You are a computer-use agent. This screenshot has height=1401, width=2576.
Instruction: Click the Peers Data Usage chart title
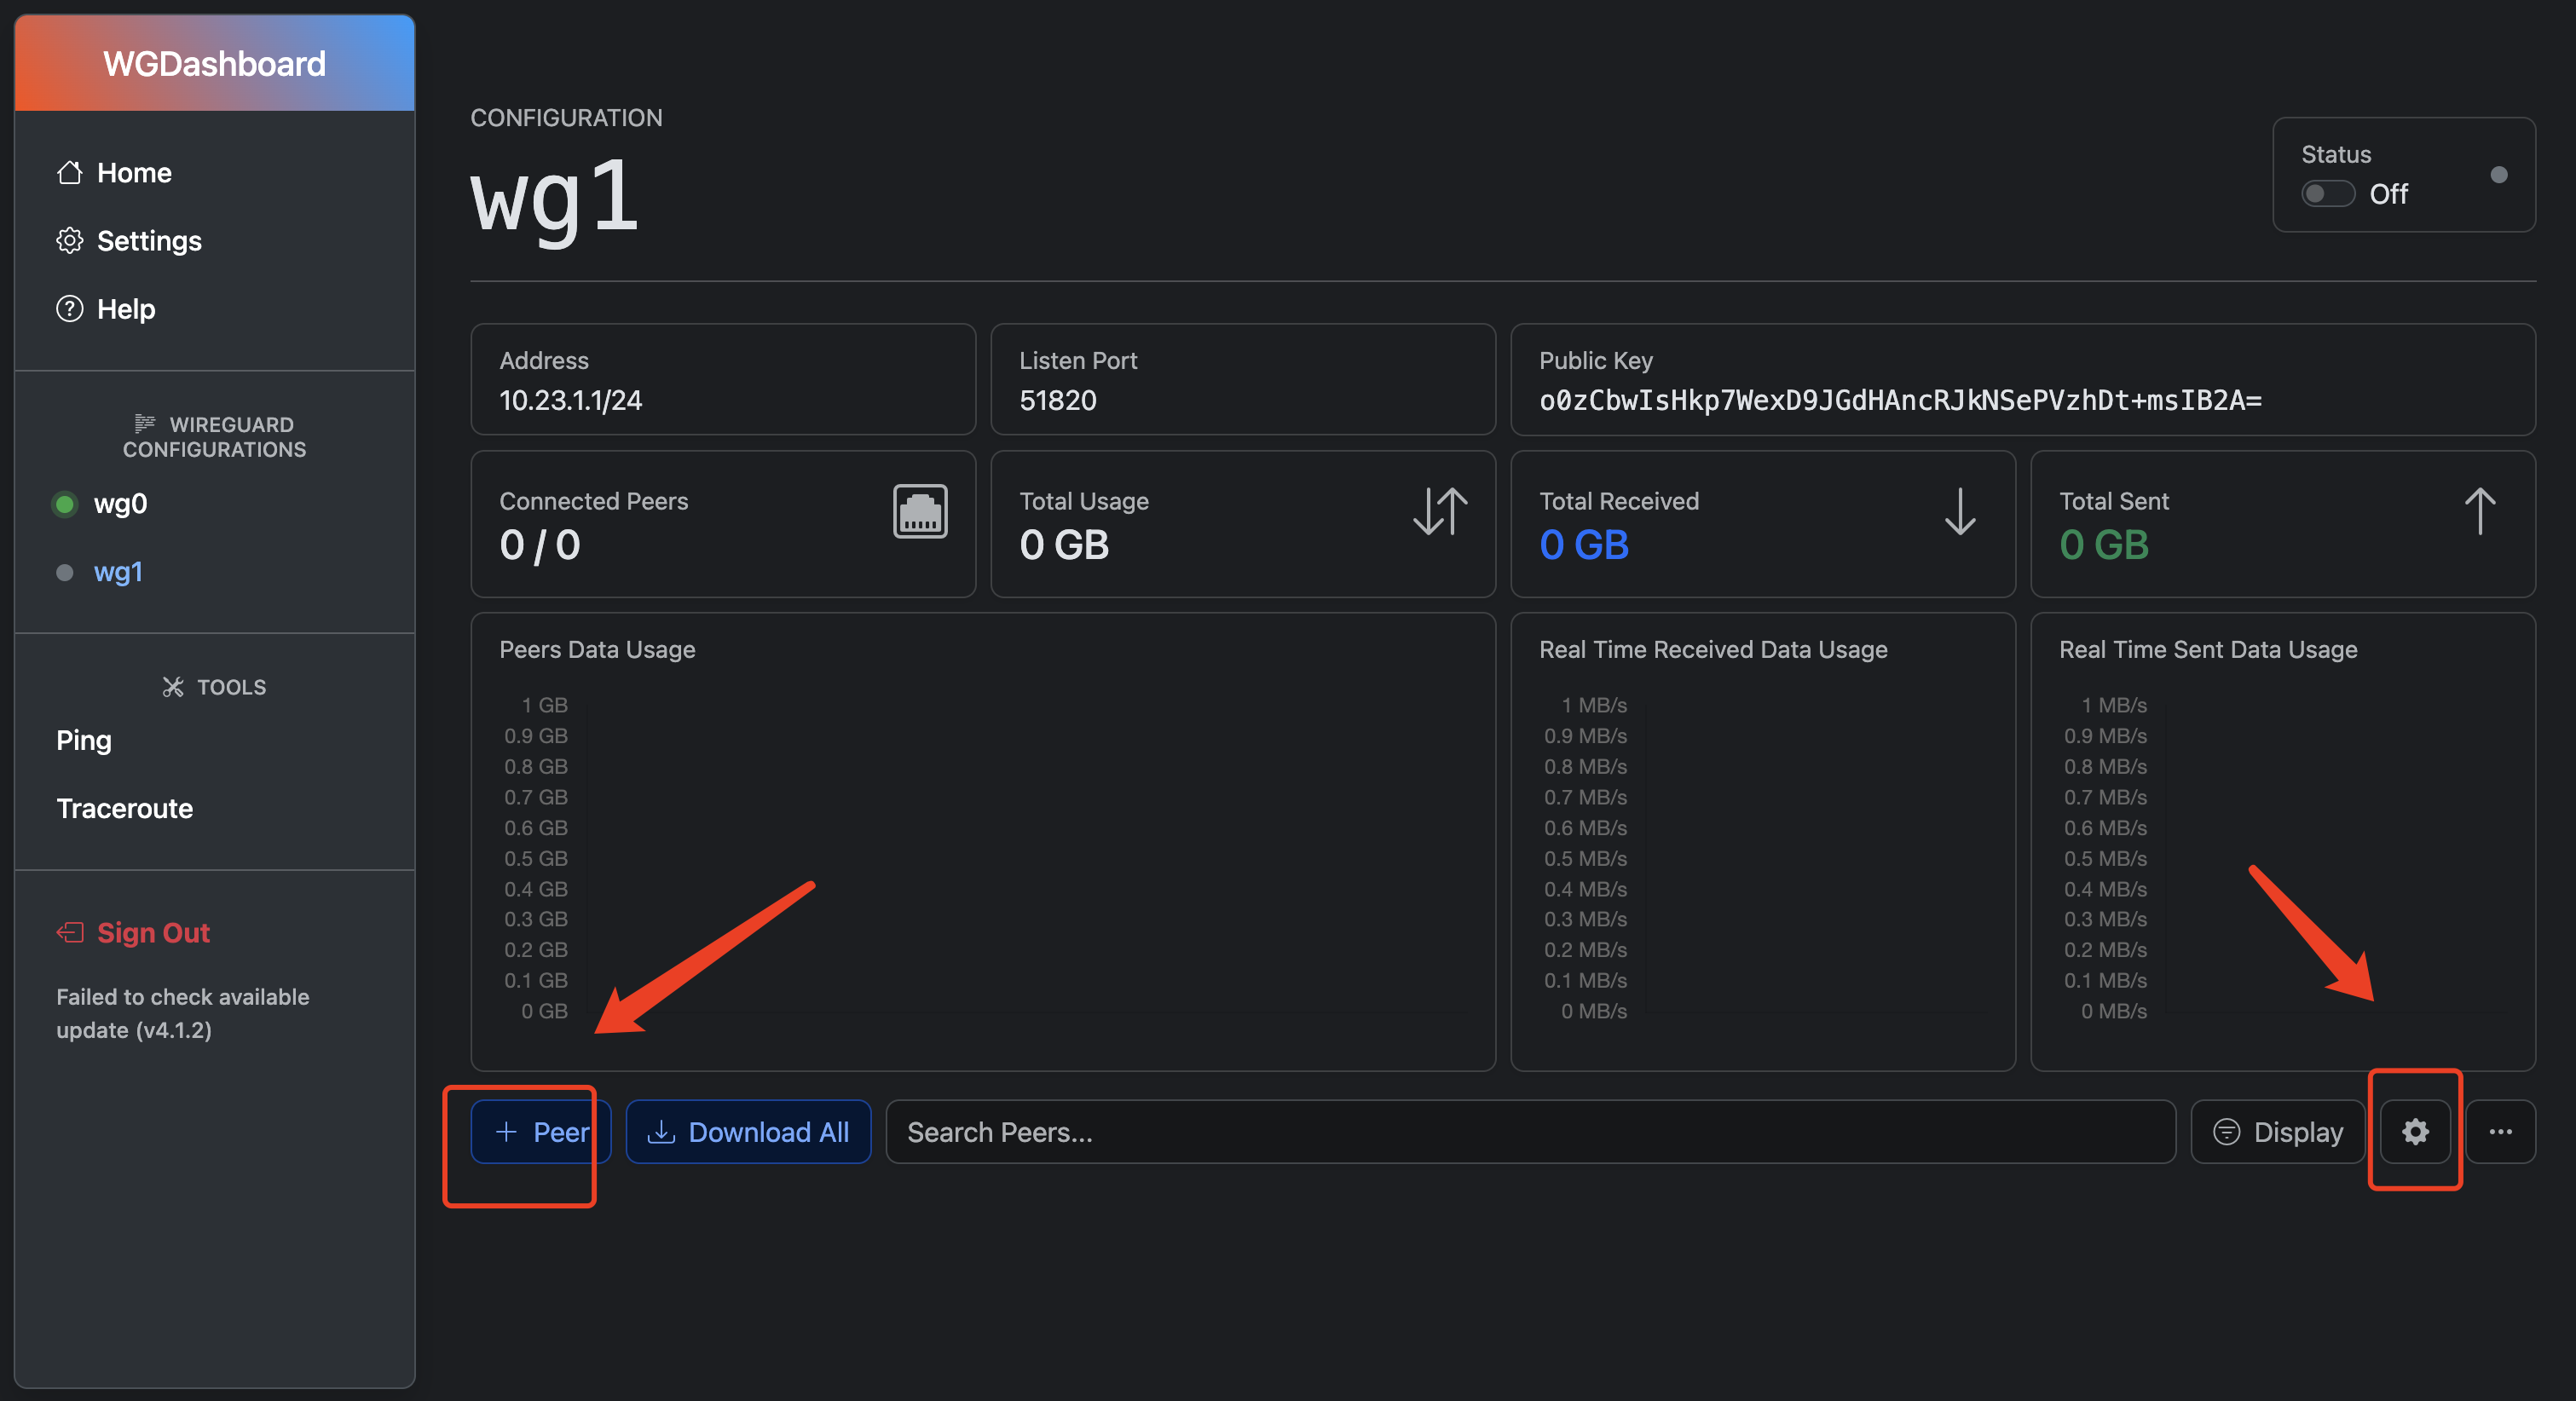coord(597,650)
